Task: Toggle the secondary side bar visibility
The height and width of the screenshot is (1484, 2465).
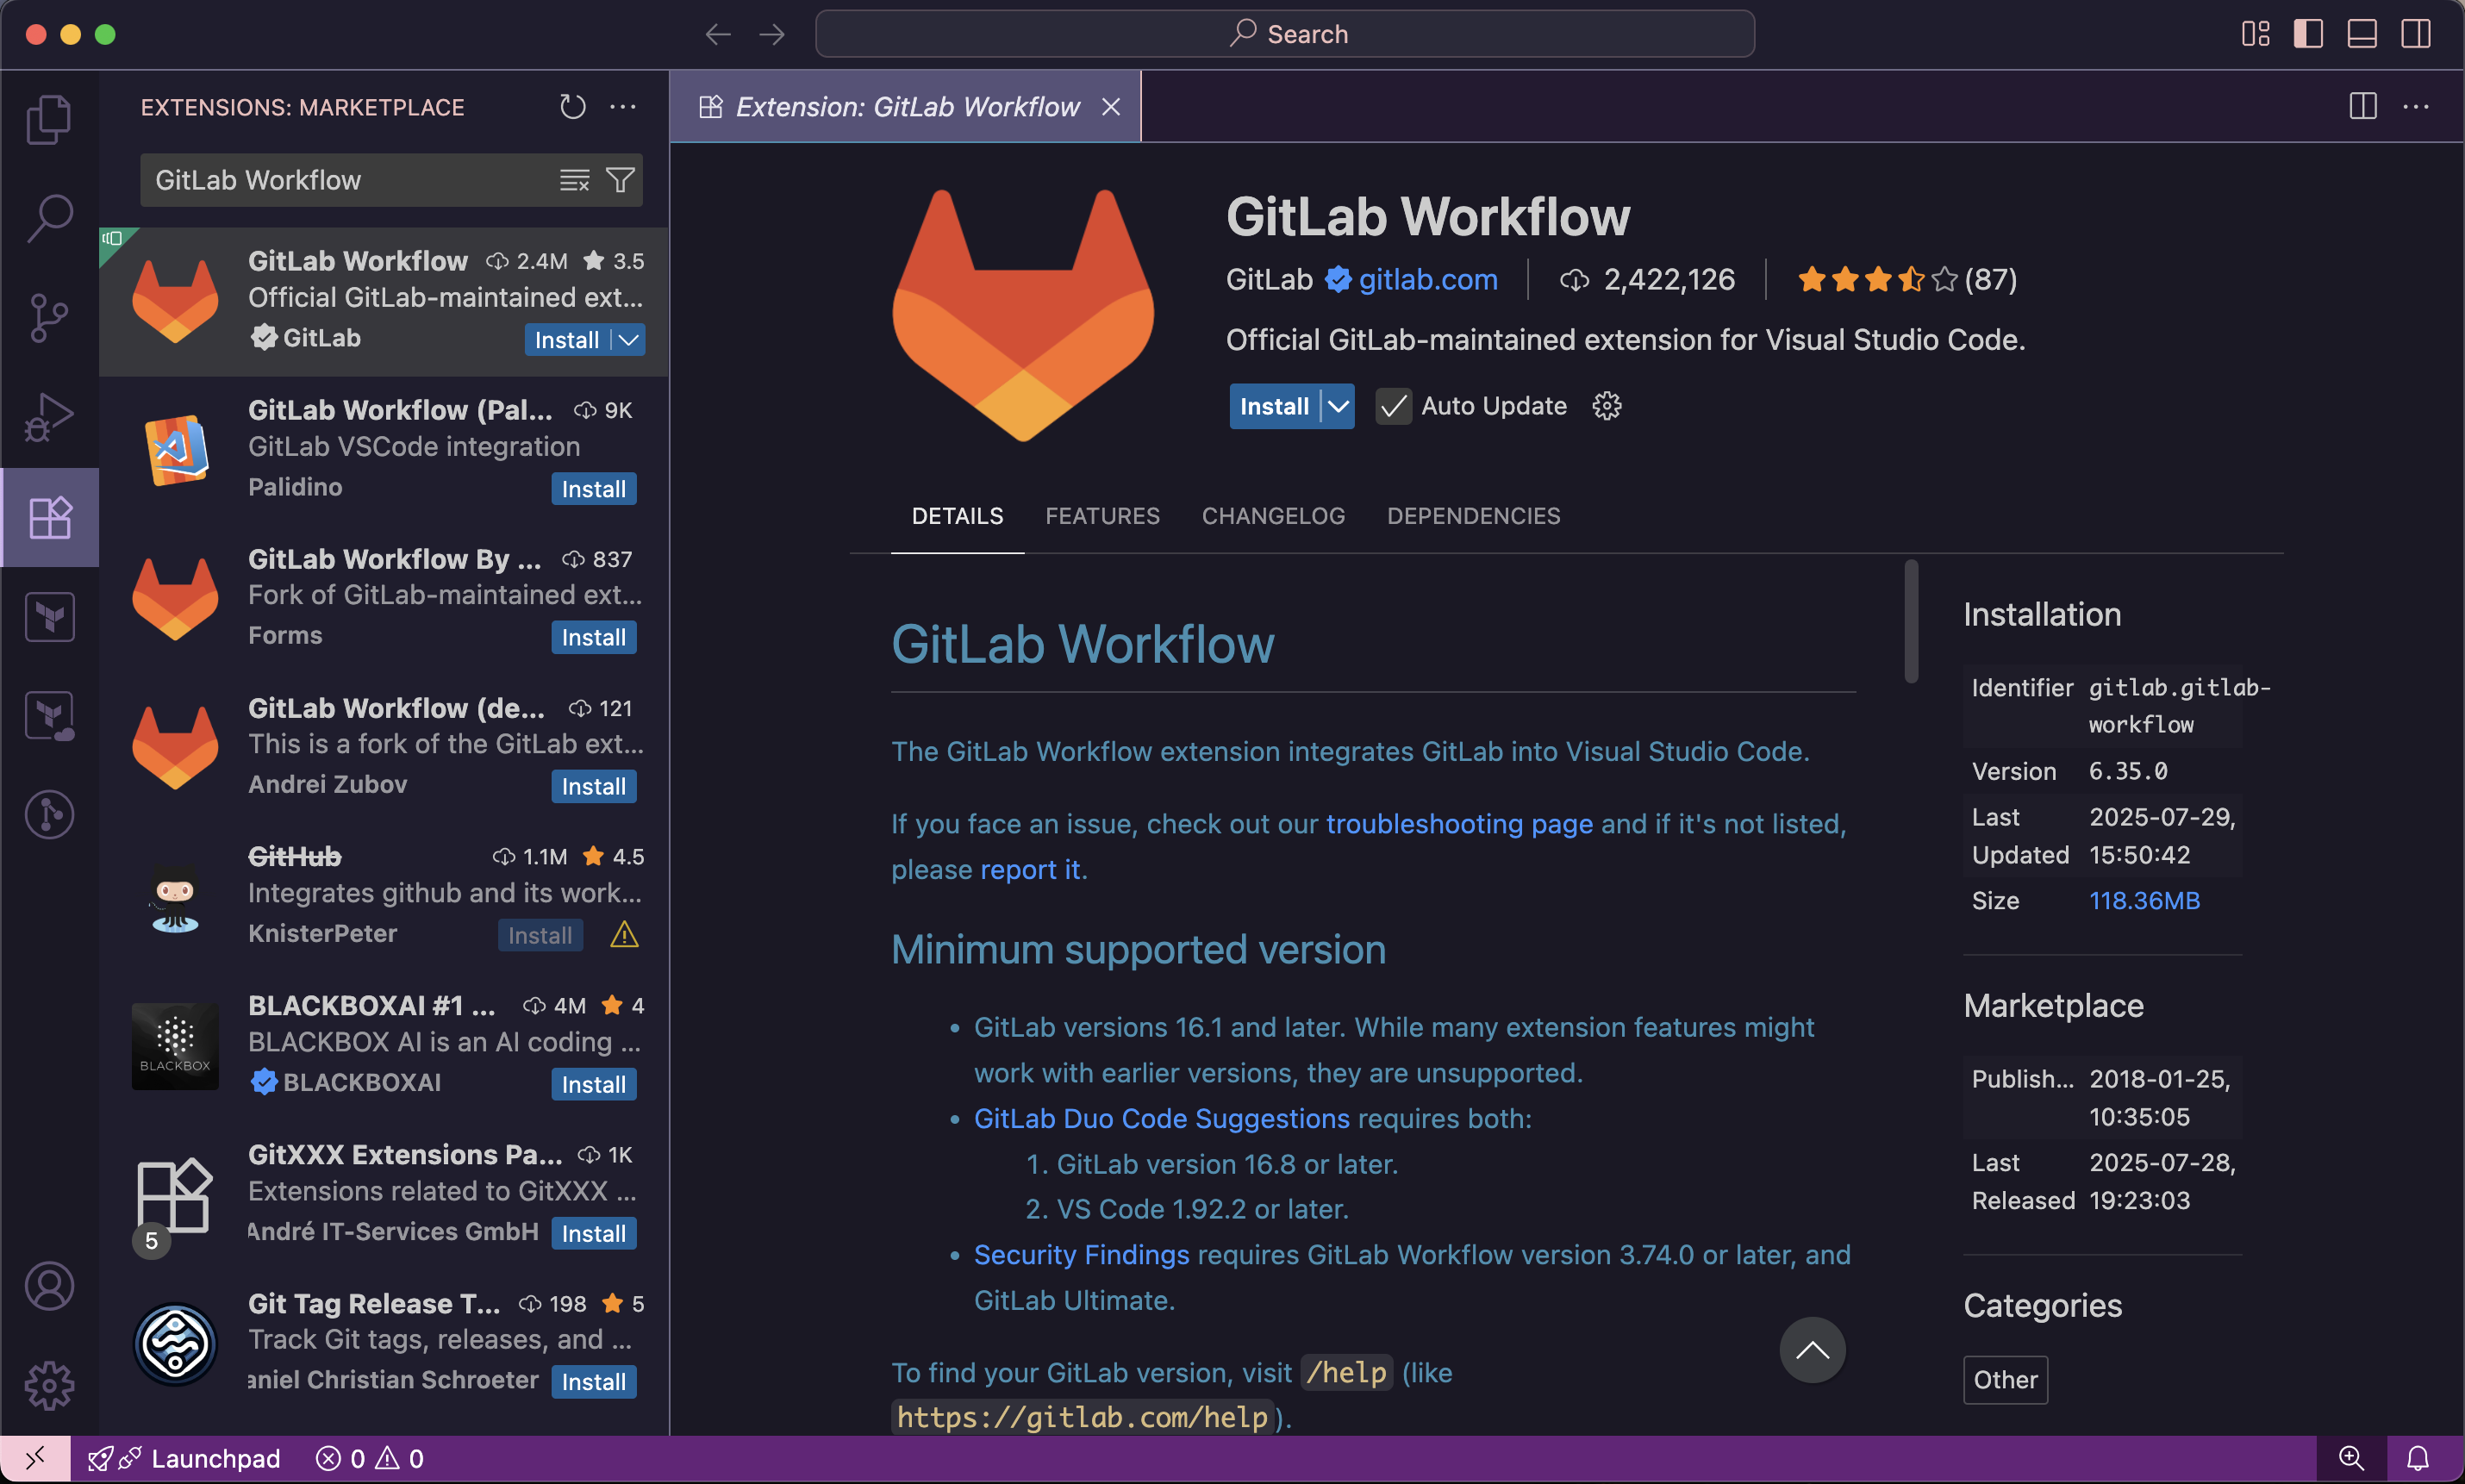Action: coord(2414,33)
